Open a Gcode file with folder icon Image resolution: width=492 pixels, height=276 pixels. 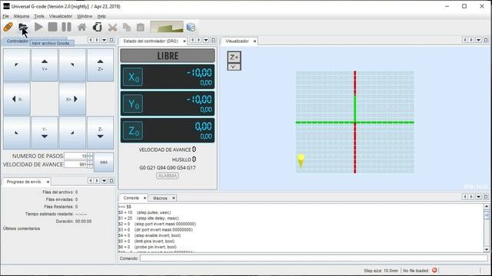pyautogui.click(x=22, y=28)
